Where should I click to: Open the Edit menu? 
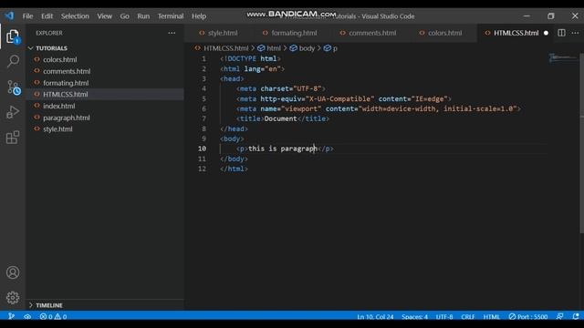47,16
